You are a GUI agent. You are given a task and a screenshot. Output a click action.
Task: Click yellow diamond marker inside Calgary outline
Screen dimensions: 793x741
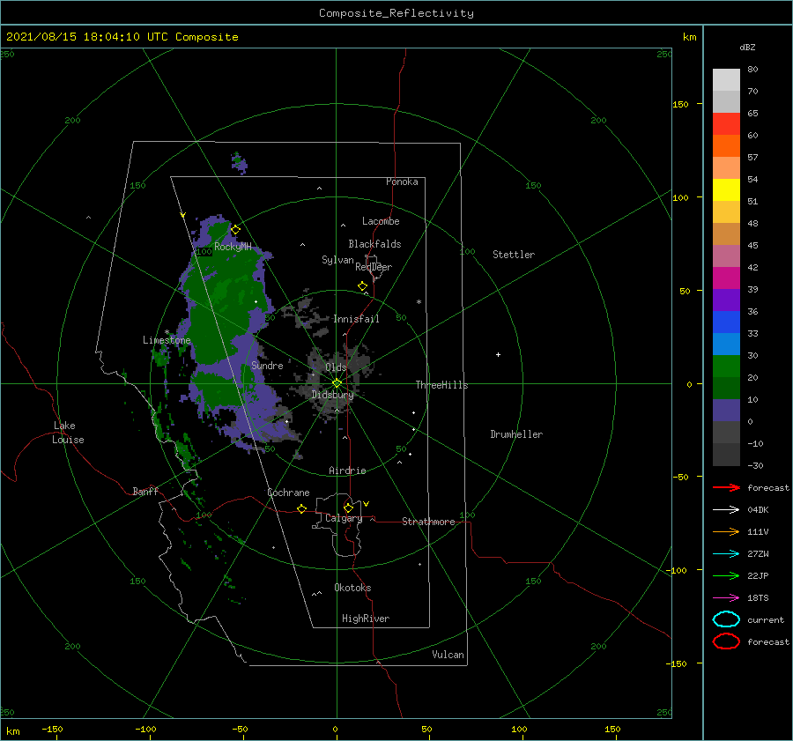tap(348, 508)
